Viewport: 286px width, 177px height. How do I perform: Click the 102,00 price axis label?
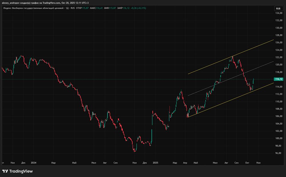pos(279,131)
